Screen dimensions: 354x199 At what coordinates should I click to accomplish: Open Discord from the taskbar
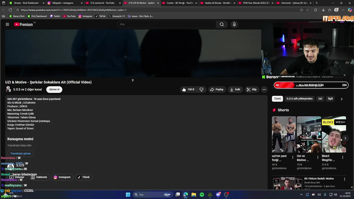[218, 195]
